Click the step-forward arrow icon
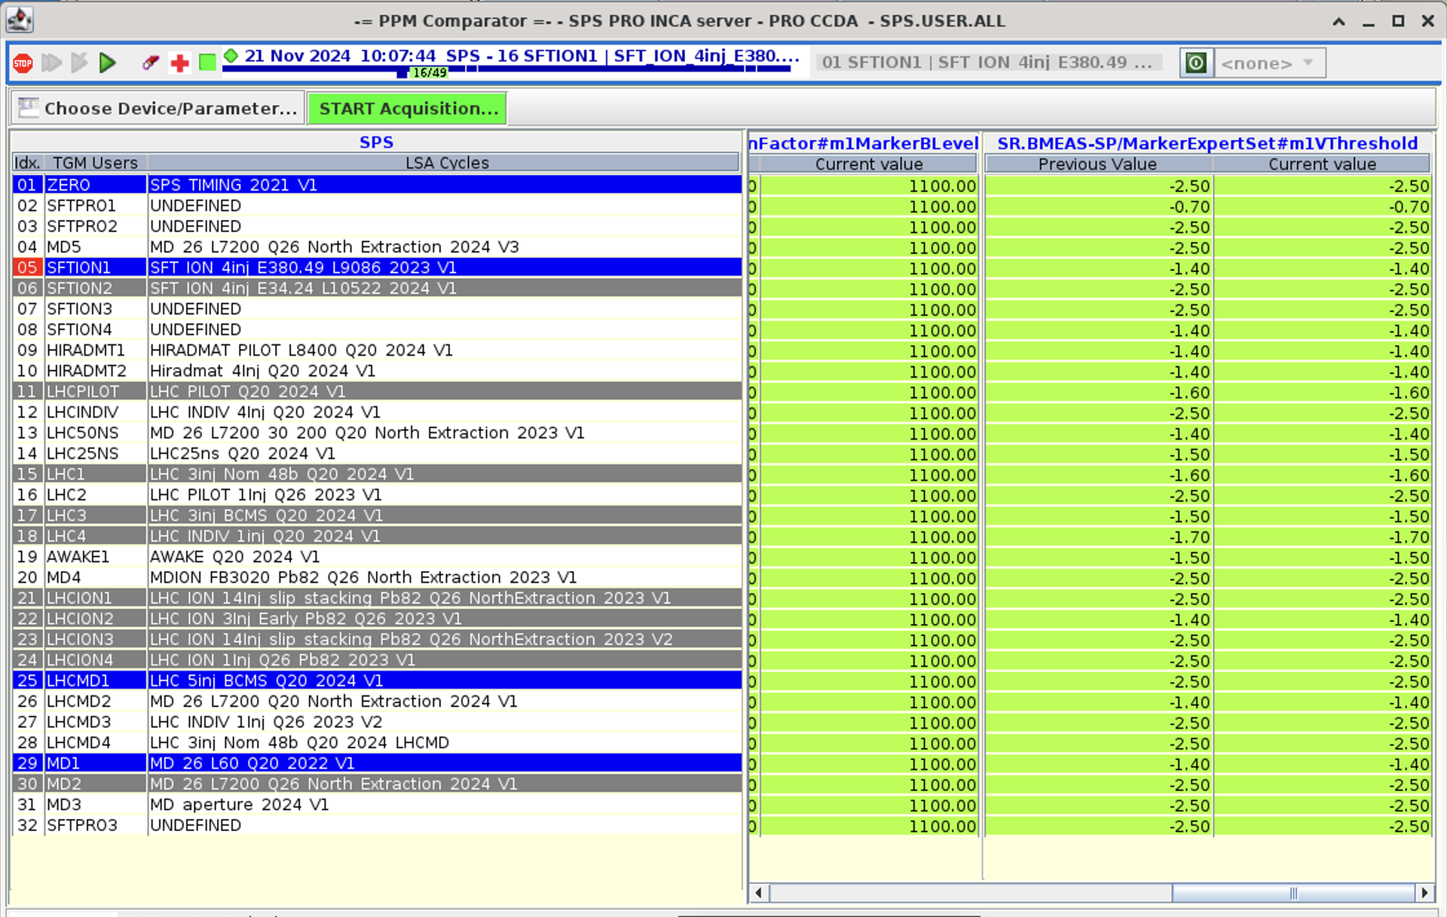 tap(79, 63)
